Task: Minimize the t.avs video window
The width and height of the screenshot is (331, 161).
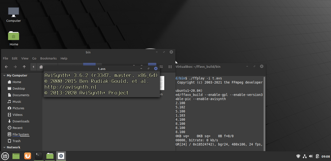Action: click(x=141, y=69)
